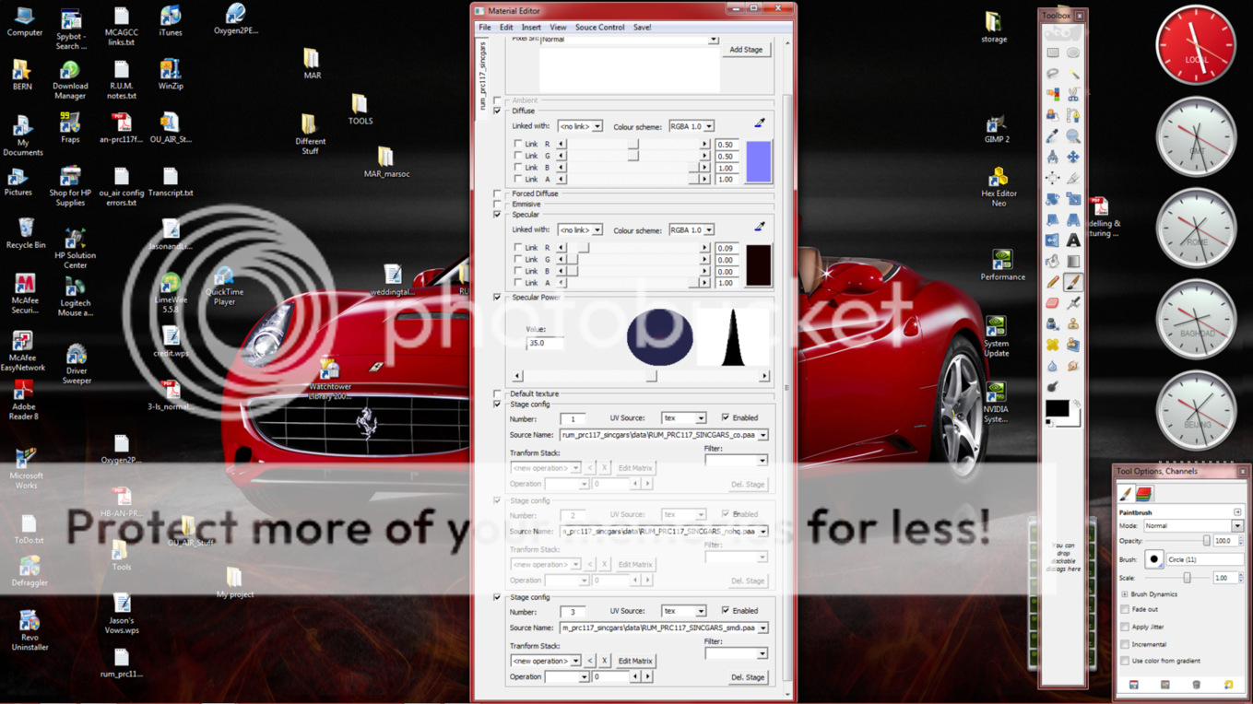Screen dimensions: 1253x704
Task: Expand the Brush Dynamics section
Action: (x=1125, y=594)
